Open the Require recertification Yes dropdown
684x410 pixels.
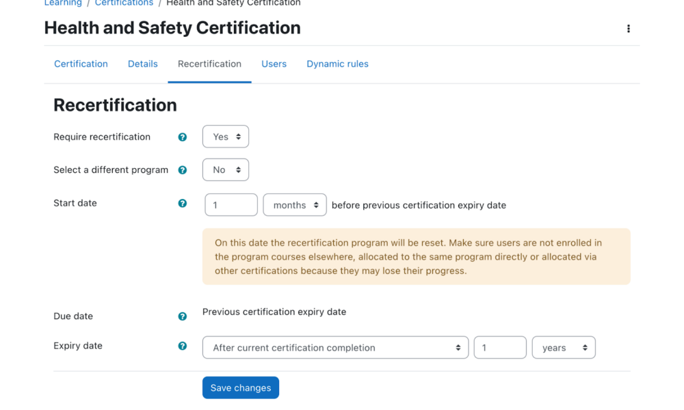coord(225,136)
